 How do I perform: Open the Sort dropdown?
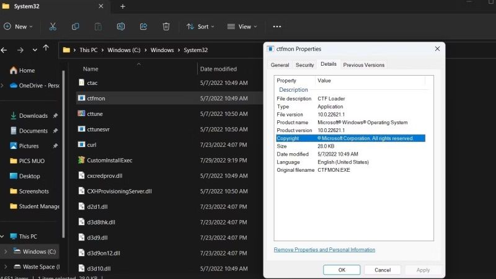(200, 27)
